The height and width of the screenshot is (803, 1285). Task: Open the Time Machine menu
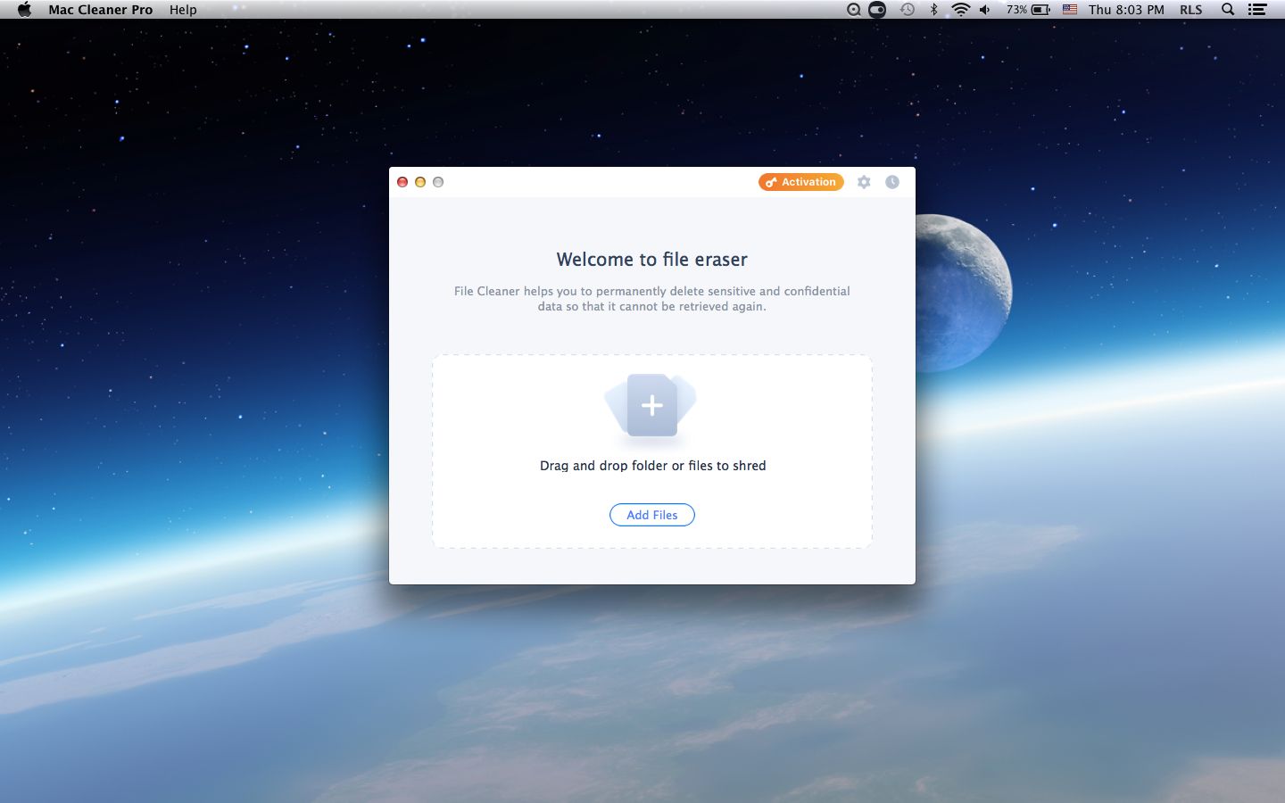click(x=908, y=10)
